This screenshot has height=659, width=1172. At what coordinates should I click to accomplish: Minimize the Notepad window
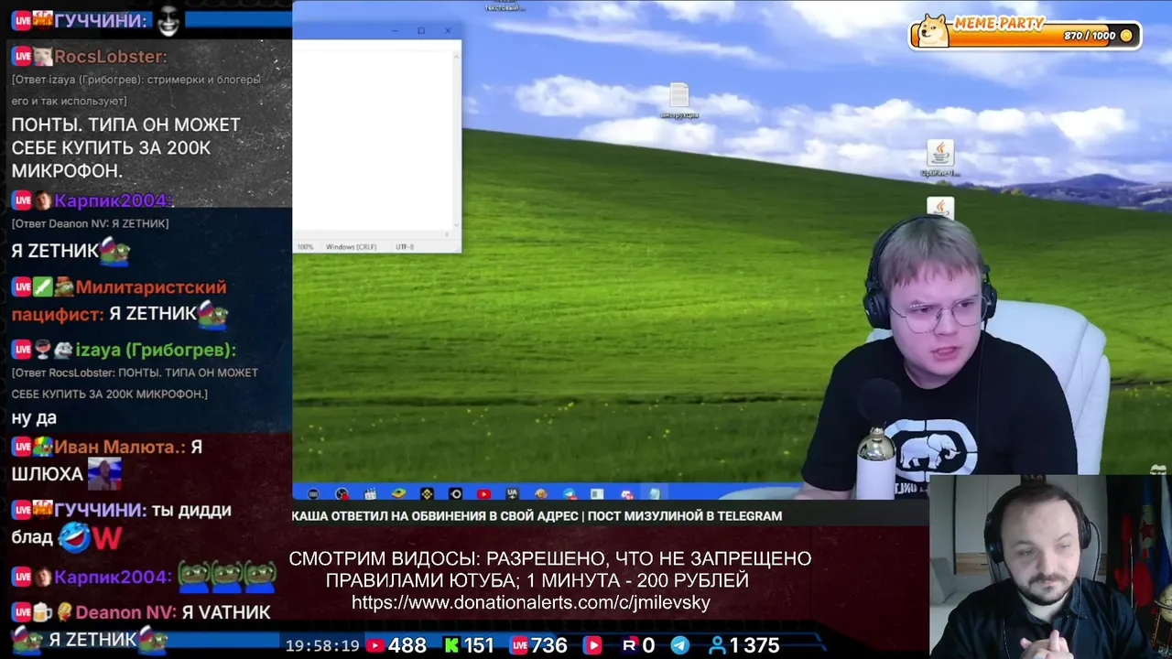(x=395, y=30)
